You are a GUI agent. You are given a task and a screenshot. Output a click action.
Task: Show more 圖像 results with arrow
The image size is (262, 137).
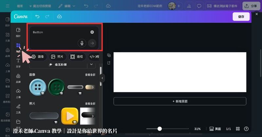tap(93, 87)
